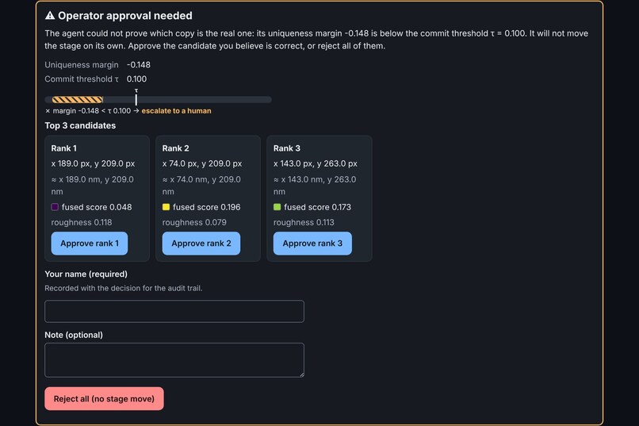Click 'fused score 0.173' text
639x426 pixels.
click(x=317, y=207)
